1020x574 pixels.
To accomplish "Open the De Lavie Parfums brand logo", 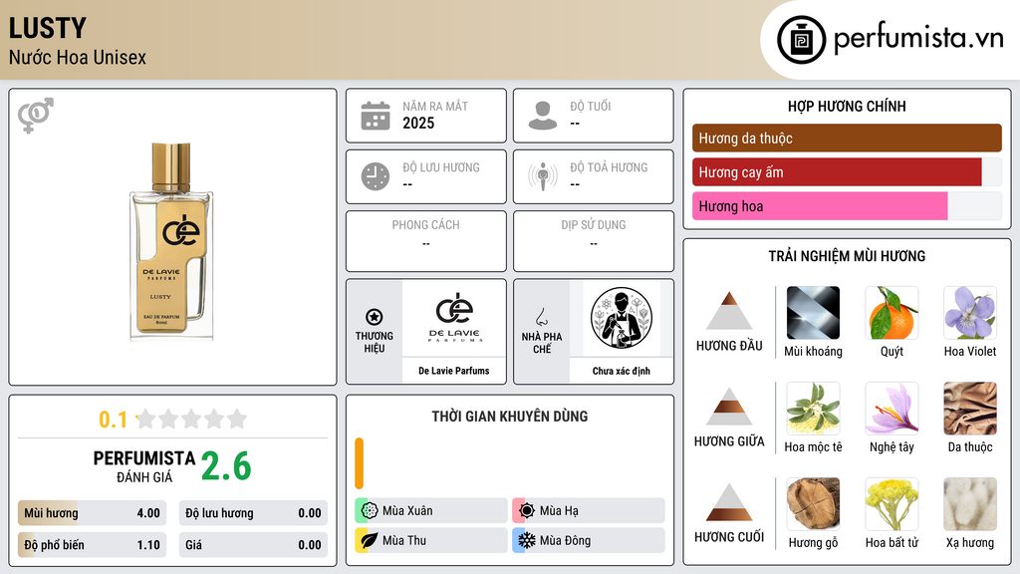I will 454,318.
